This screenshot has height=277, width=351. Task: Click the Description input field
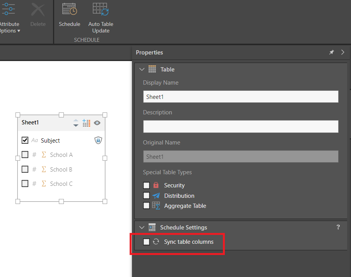(x=240, y=126)
